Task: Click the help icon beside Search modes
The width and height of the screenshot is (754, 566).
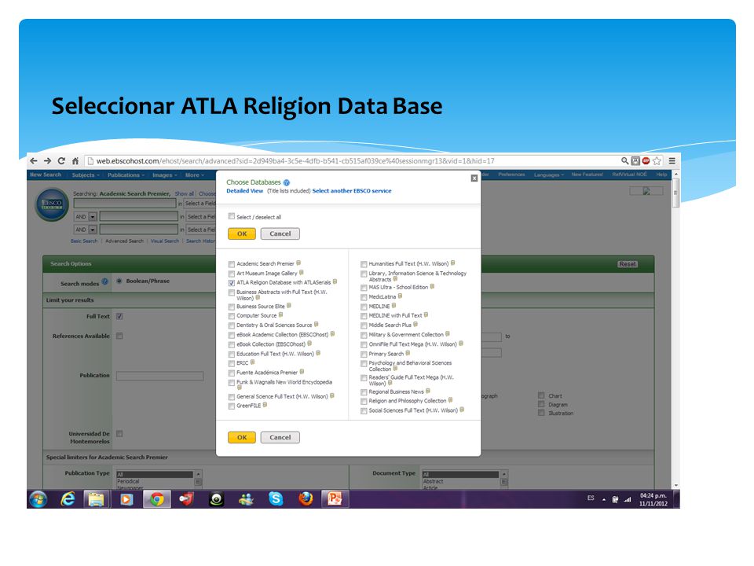Action: coord(104,281)
